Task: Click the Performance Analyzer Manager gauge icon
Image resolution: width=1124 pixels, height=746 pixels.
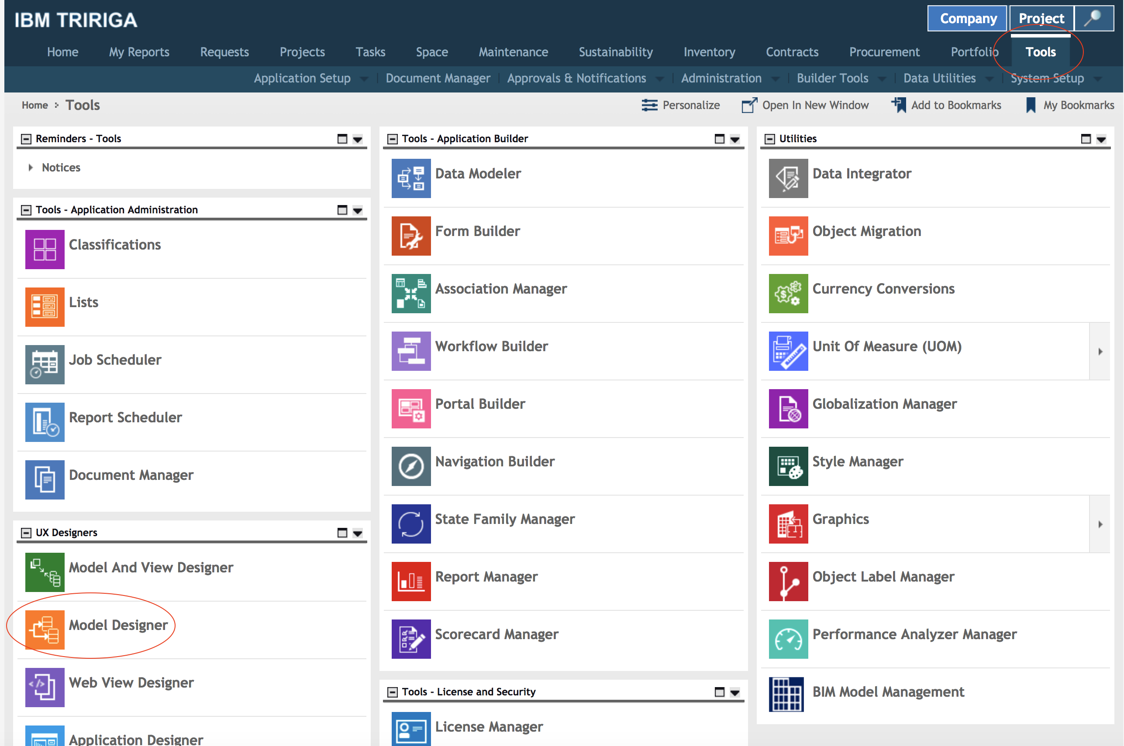Action: coord(788,639)
